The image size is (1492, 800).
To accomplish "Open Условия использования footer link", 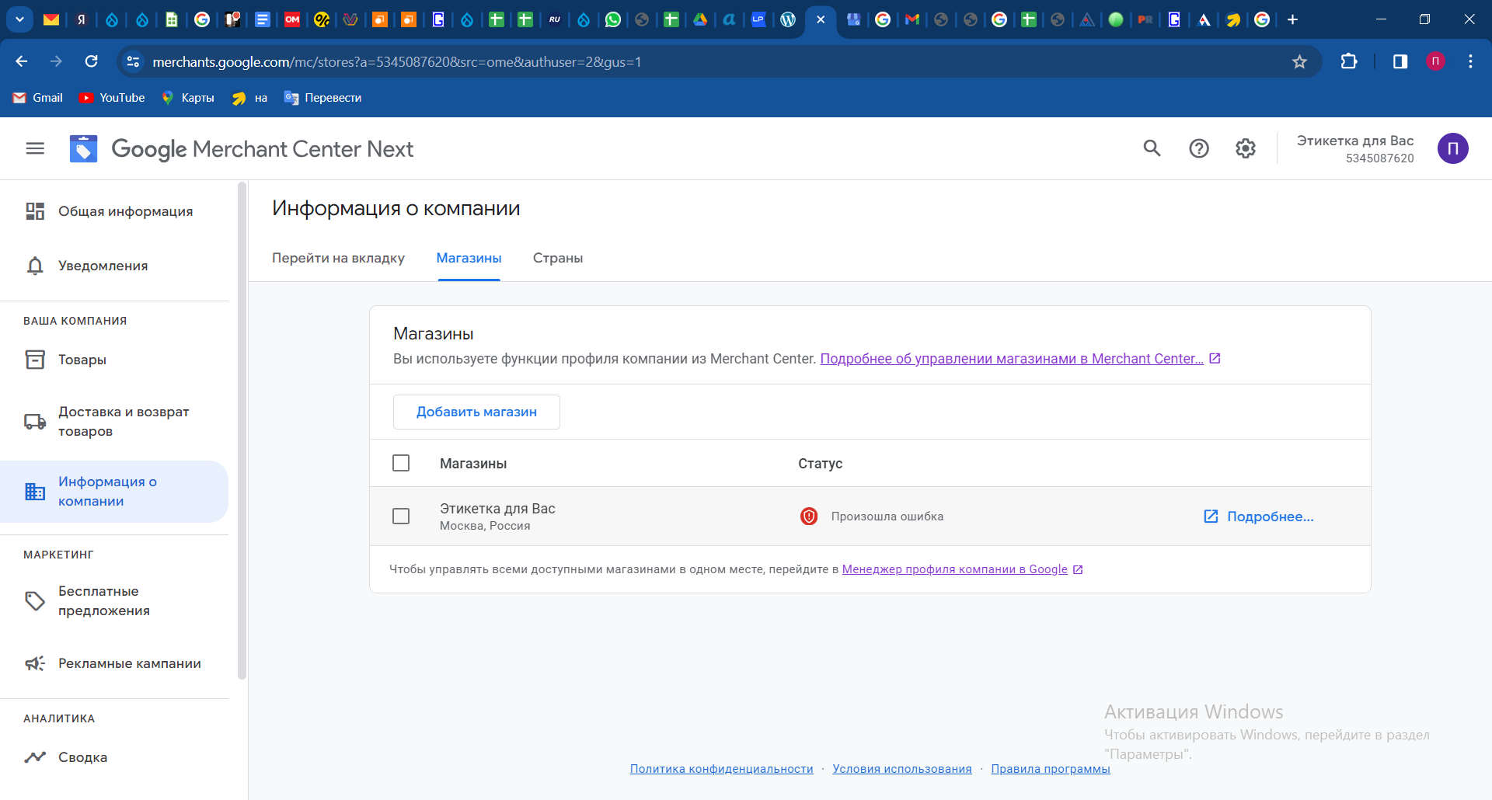I will 902,769.
